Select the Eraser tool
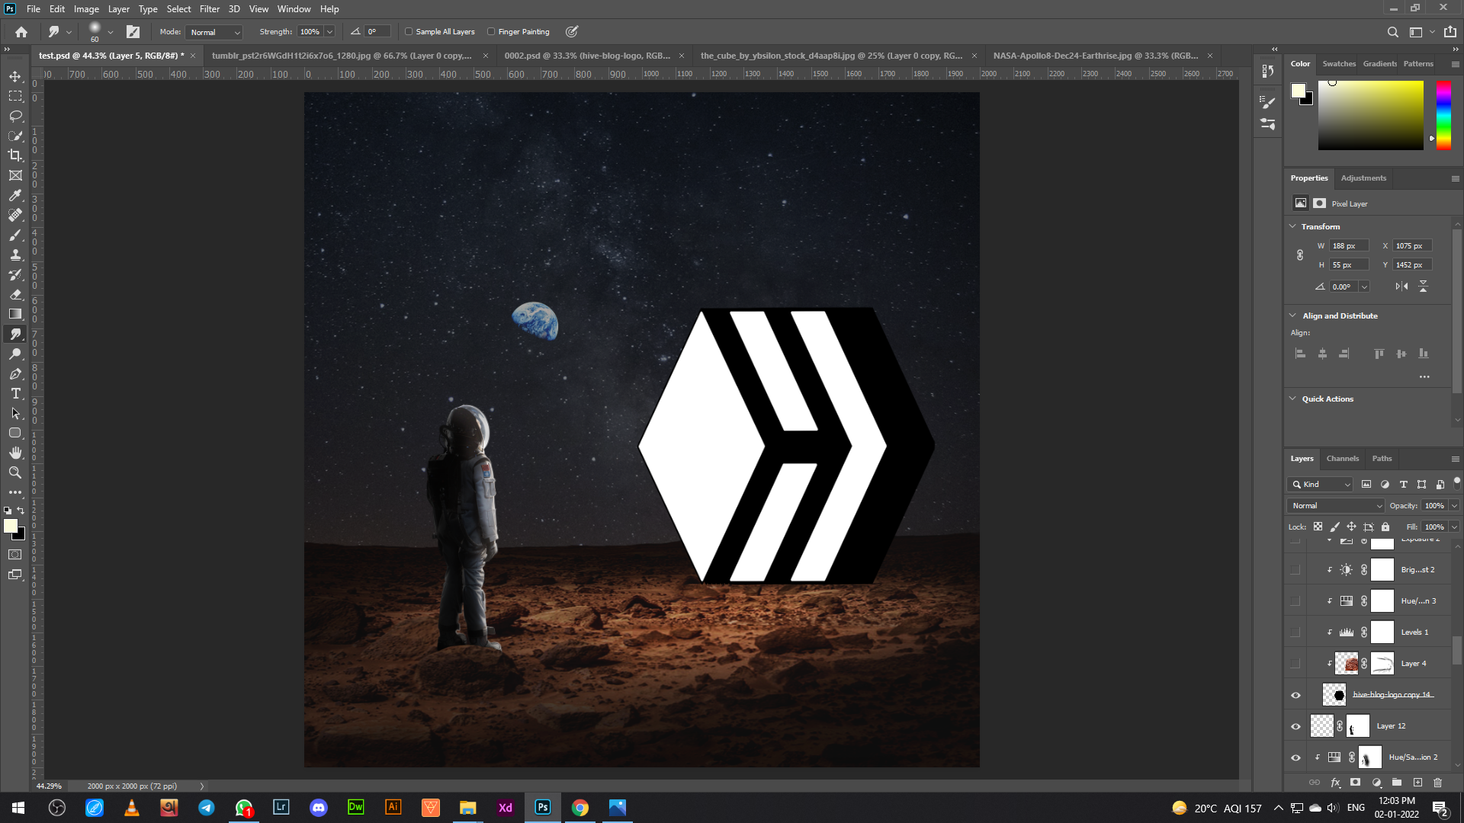 (x=15, y=294)
